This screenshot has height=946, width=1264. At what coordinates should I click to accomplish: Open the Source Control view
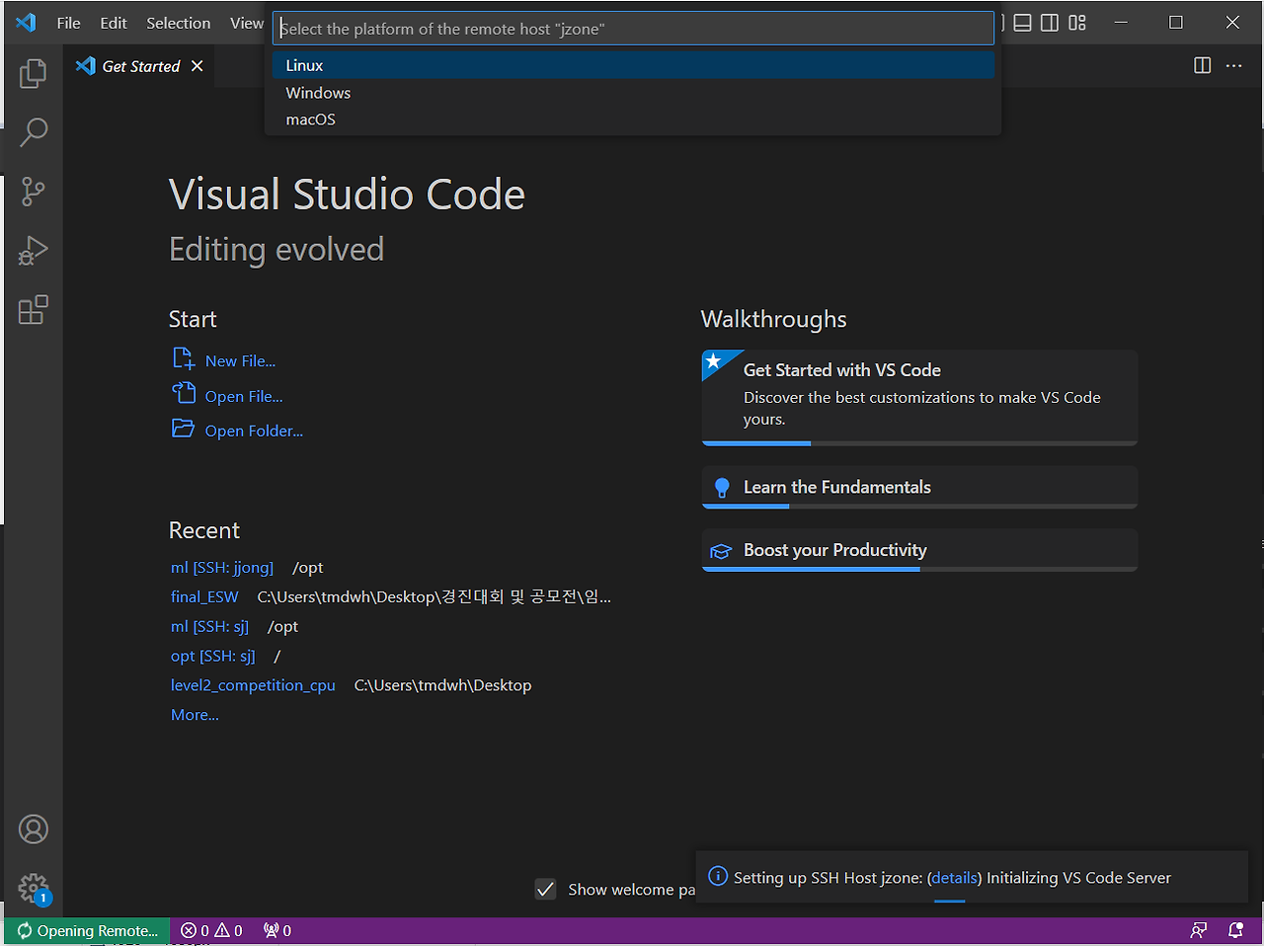click(33, 192)
